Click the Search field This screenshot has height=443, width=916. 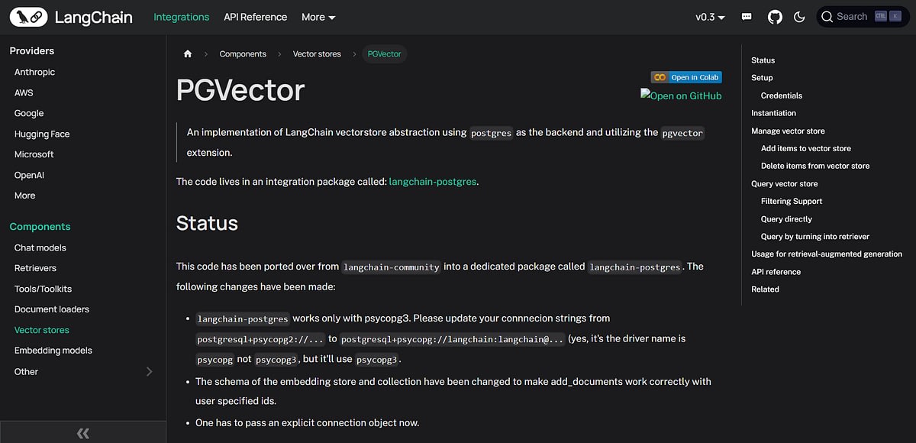coord(861,17)
